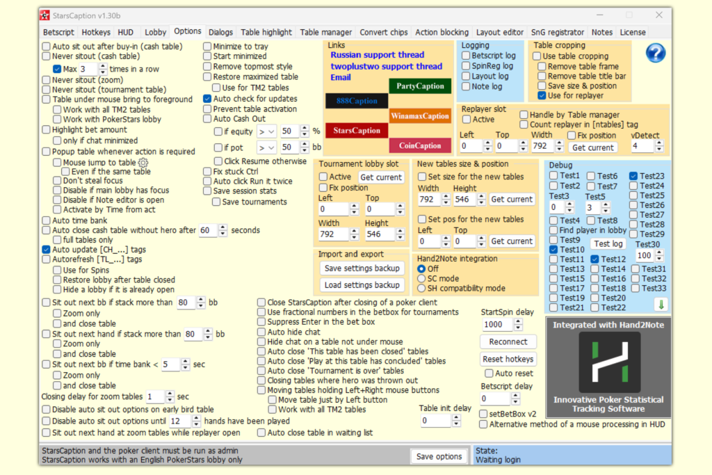
Task: Adjust Closing delay for zoom tables stepper
Action: [x=170, y=396]
